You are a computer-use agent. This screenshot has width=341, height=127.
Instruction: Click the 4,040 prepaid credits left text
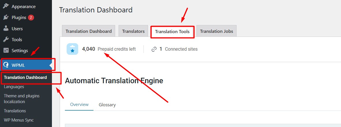(109, 49)
